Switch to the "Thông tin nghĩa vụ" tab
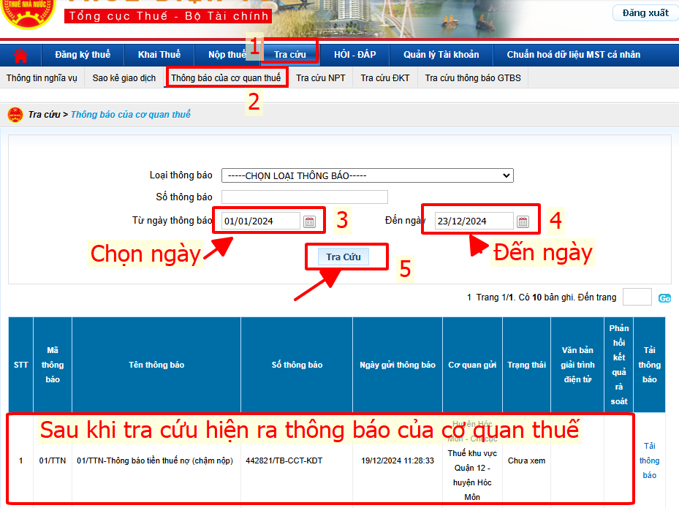 (41, 77)
